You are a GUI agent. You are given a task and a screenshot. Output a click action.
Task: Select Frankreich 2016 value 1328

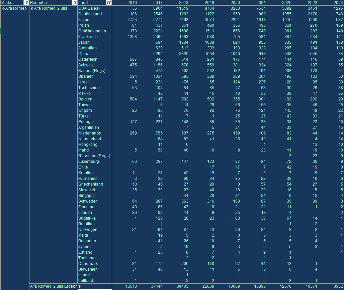[x=132, y=37]
